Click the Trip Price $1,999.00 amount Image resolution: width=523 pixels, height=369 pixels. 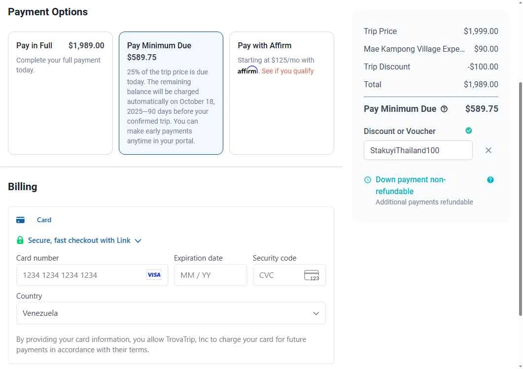pos(481,31)
